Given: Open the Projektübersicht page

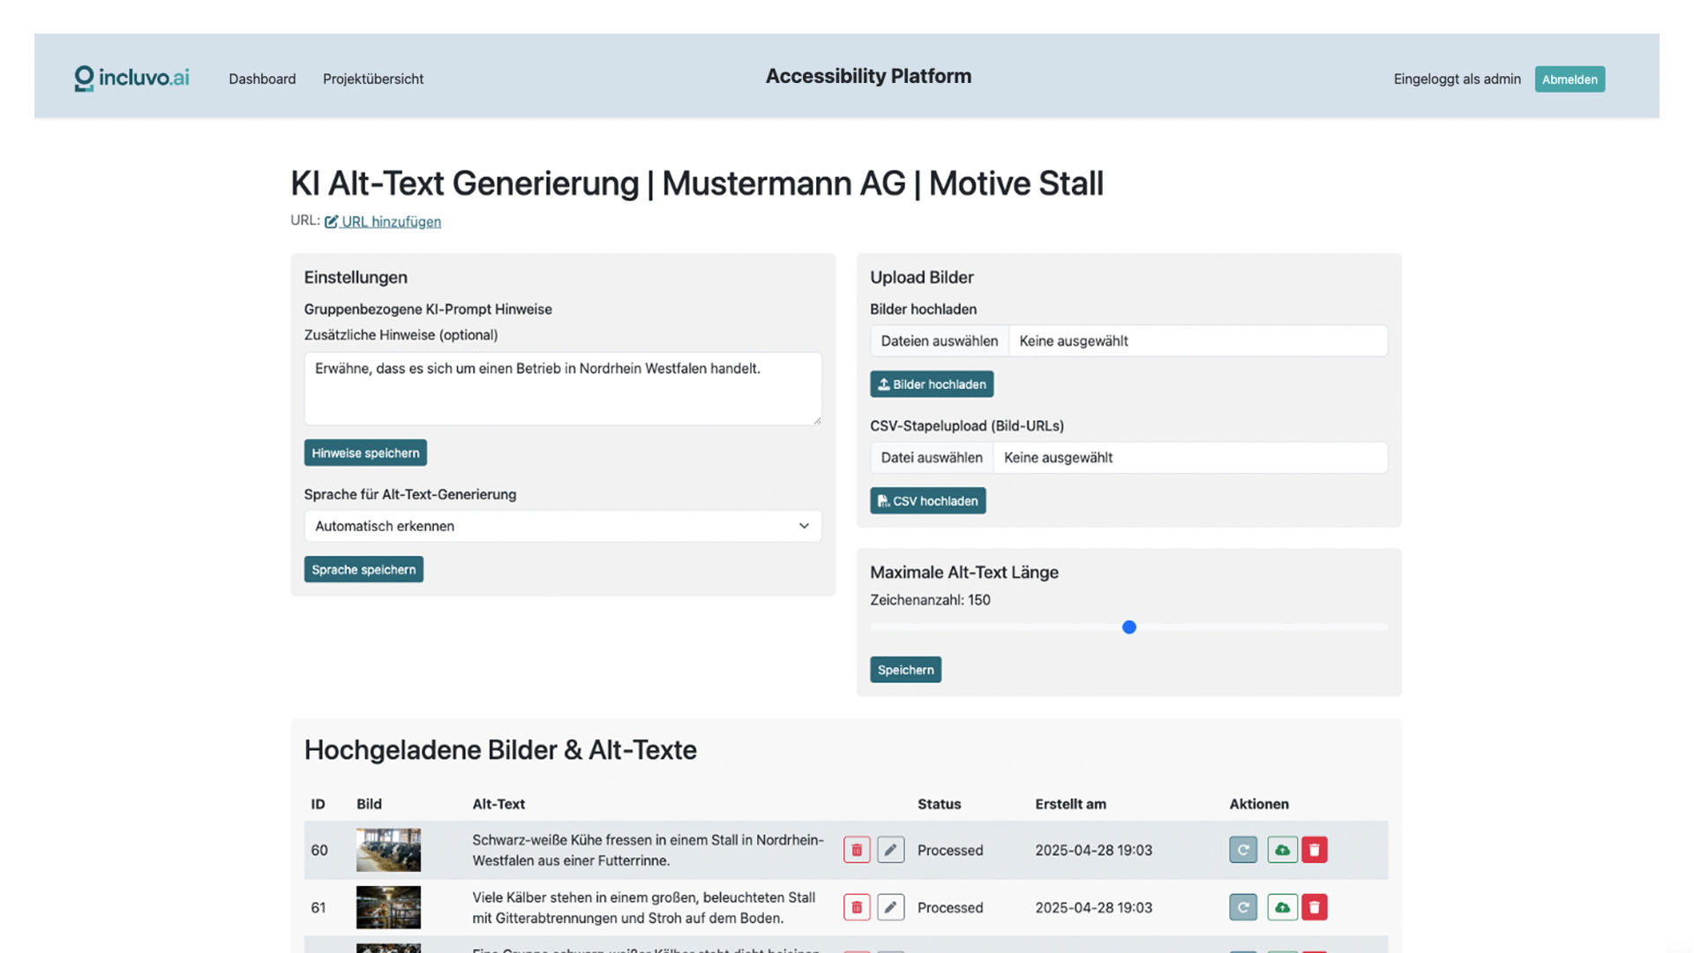Looking at the screenshot, I should [x=373, y=79].
